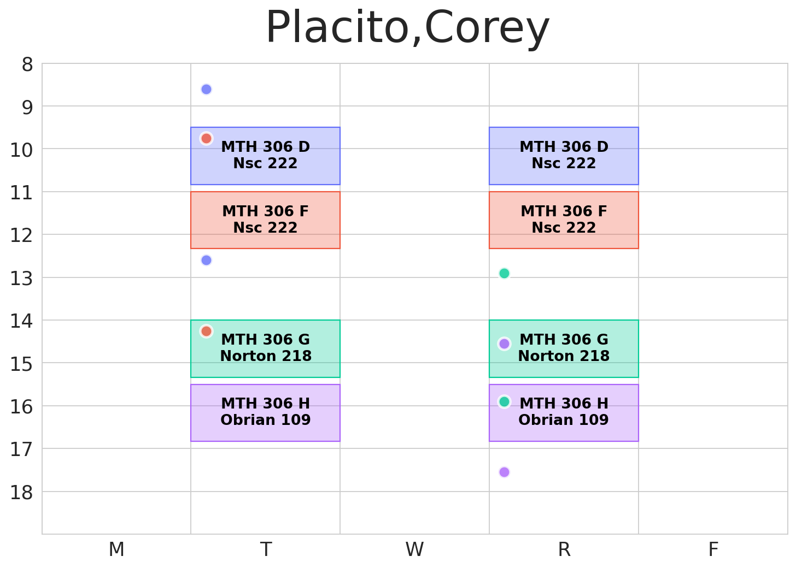The image size is (796, 568).
Task: Select the F weekday axis label
Action: pyautogui.click(x=713, y=549)
